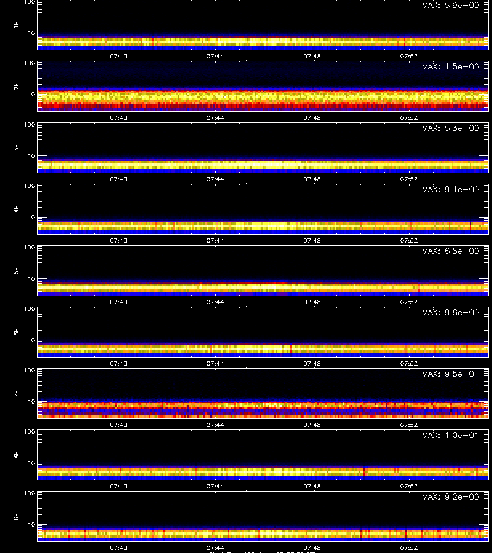
Task: Click the 07:44 tick label under the 4F panel
Action: click(x=215, y=240)
